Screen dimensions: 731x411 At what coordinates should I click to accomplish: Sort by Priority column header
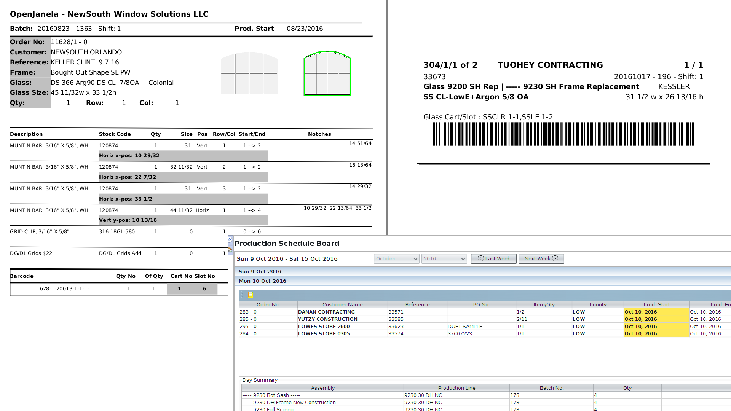[x=598, y=304]
